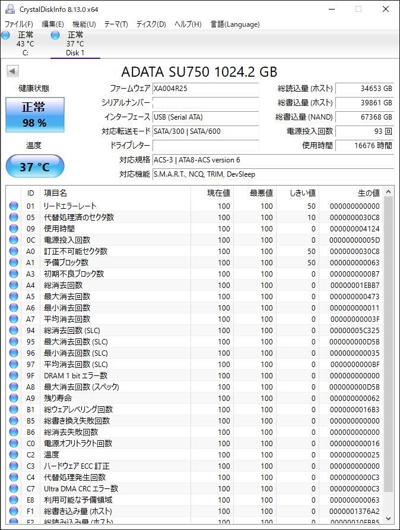400x530 pixels.
Task: Click status icon for row C7 Ultra DMA CRC エラー数
Action: tap(14, 488)
